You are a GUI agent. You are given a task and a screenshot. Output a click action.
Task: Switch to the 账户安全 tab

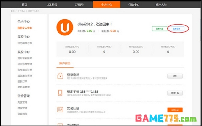coord(65,63)
